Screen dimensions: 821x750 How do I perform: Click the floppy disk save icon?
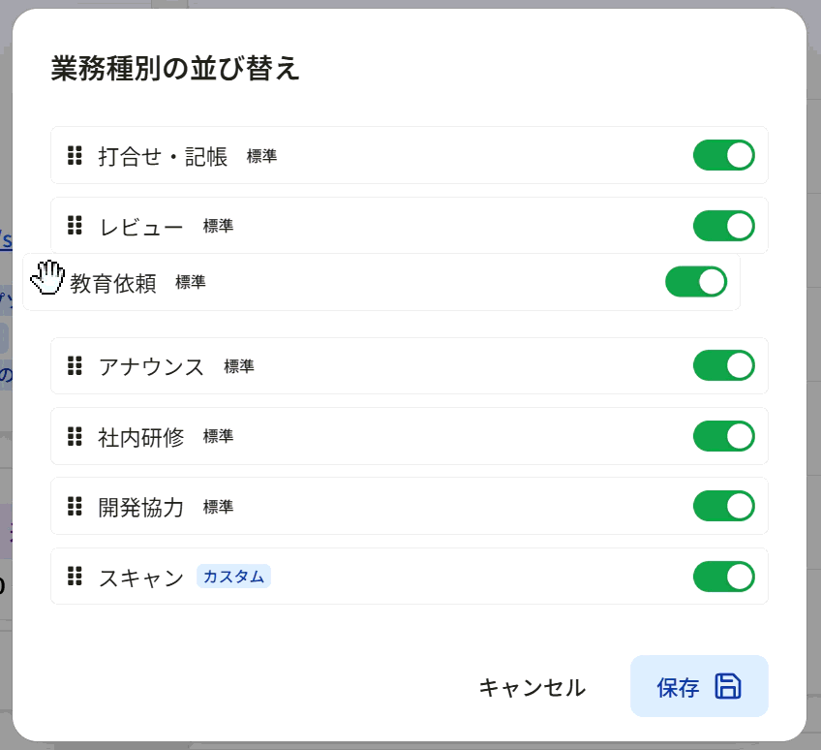[728, 686]
